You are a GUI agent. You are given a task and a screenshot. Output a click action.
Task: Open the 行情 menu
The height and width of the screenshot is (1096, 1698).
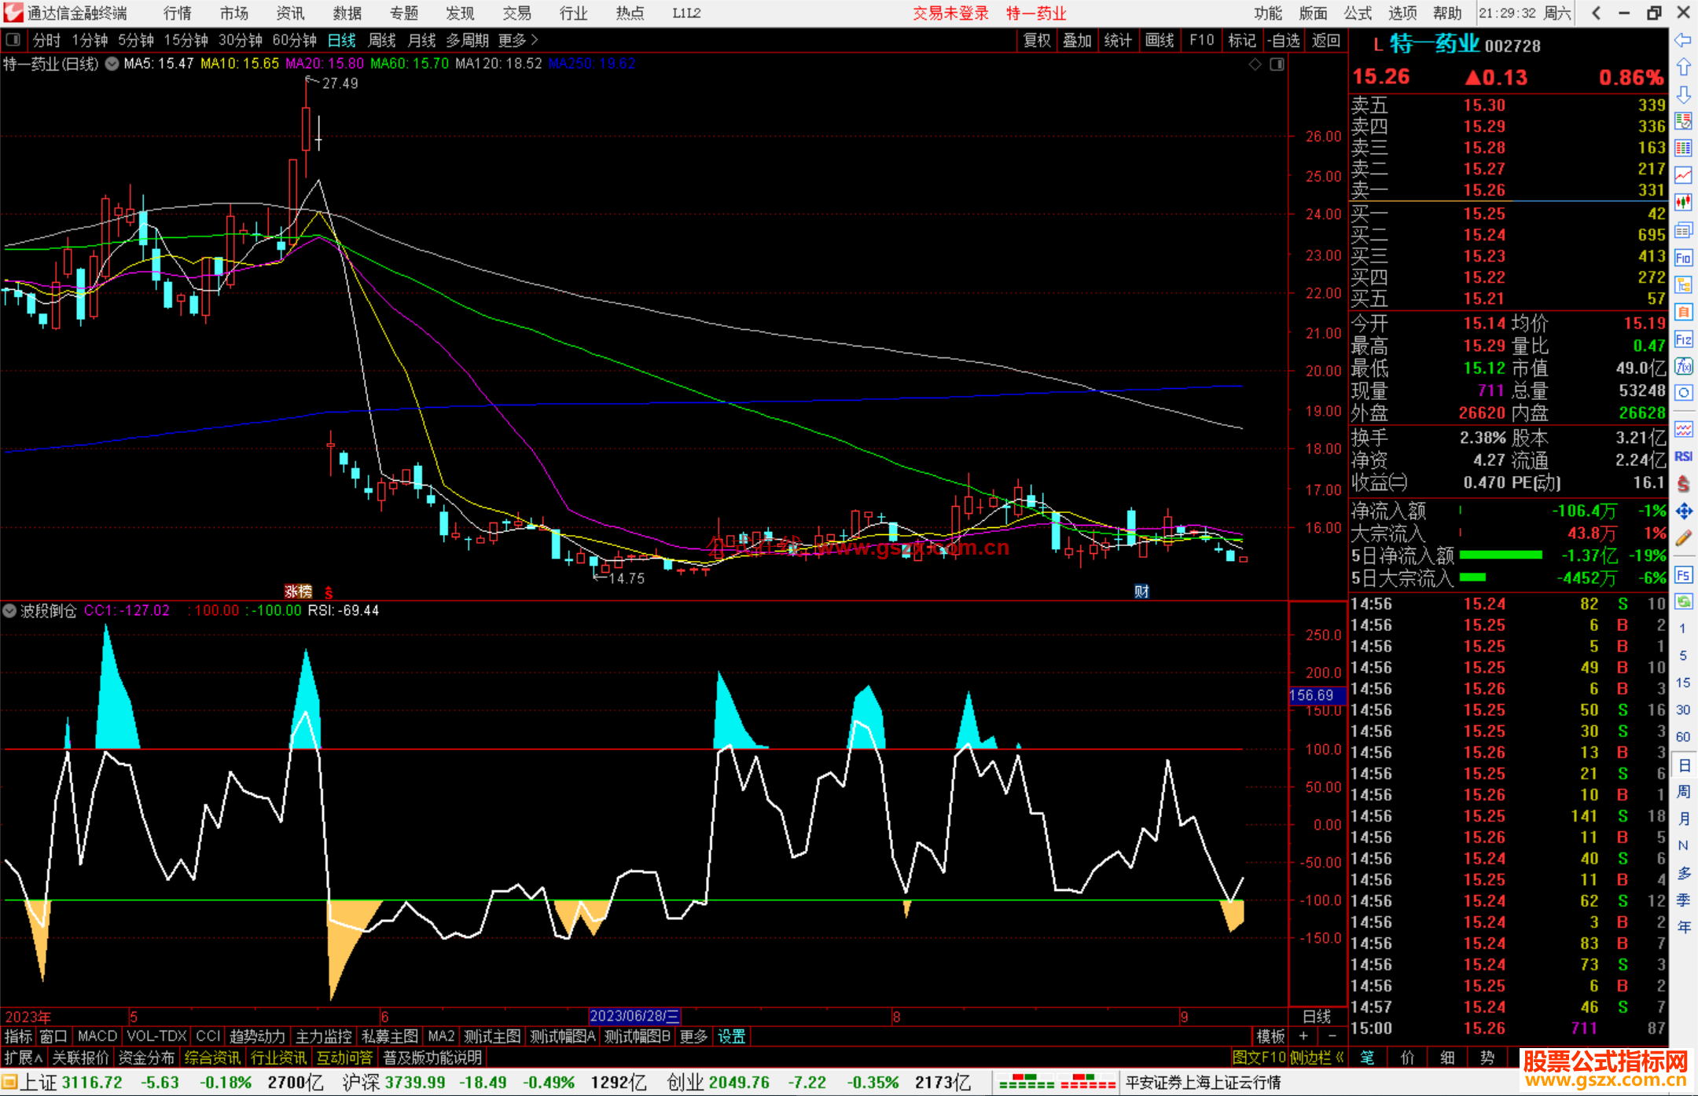[x=177, y=13]
